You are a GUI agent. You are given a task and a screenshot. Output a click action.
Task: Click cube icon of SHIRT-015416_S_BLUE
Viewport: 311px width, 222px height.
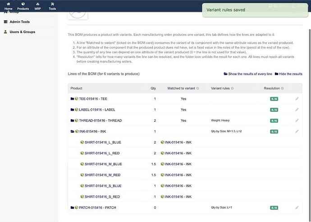click(x=82, y=186)
